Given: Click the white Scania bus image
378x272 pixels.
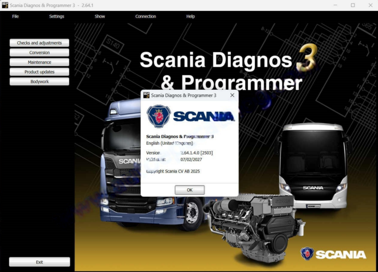Looking at the screenshot, I should (x=313, y=166).
